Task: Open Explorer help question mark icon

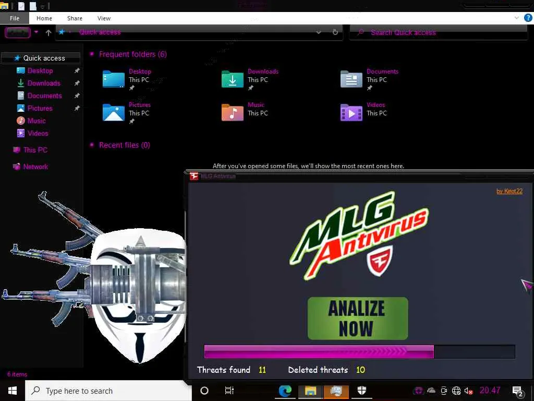Action: click(x=528, y=18)
